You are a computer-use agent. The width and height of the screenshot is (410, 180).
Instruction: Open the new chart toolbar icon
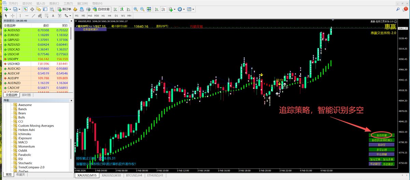click(x=6, y=9)
